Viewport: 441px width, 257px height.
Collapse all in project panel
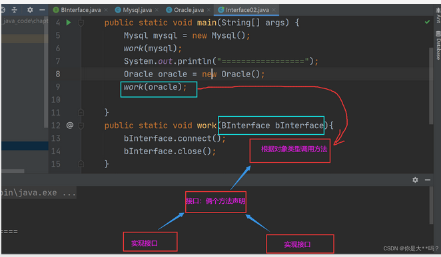click(15, 10)
